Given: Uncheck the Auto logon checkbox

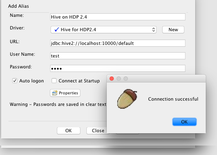Looking at the screenshot, I should (15, 81).
